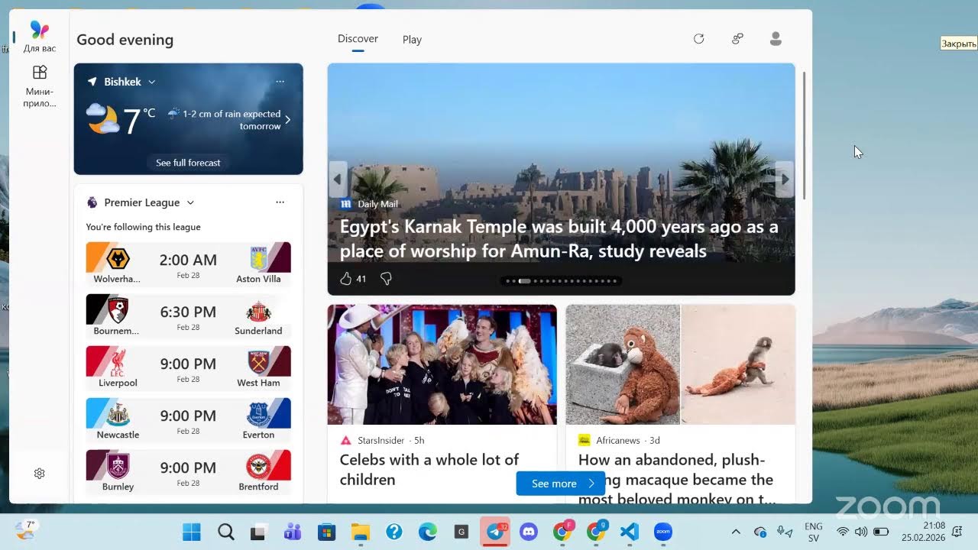Click carousel page indicator dots
Viewport: 978px width, 550px height.
click(x=561, y=281)
